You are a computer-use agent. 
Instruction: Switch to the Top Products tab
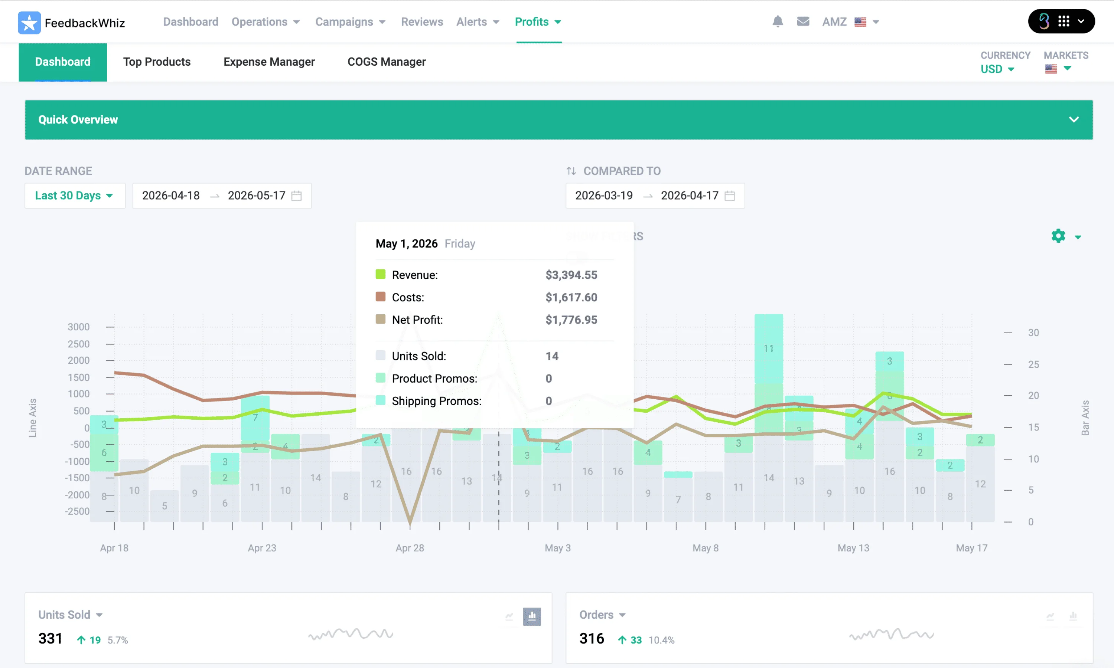[x=157, y=62]
